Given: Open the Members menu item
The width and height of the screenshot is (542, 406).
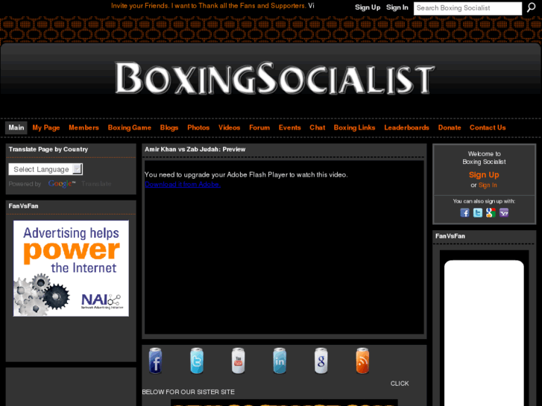Looking at the screenshot, I should [83, 127].
